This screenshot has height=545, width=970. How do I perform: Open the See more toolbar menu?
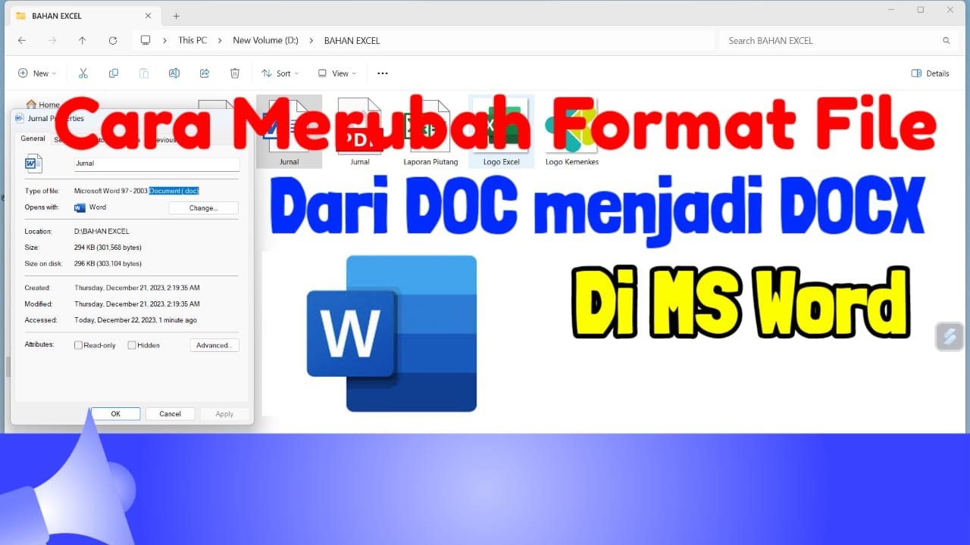pyautogui.click(x=383, y=73)
